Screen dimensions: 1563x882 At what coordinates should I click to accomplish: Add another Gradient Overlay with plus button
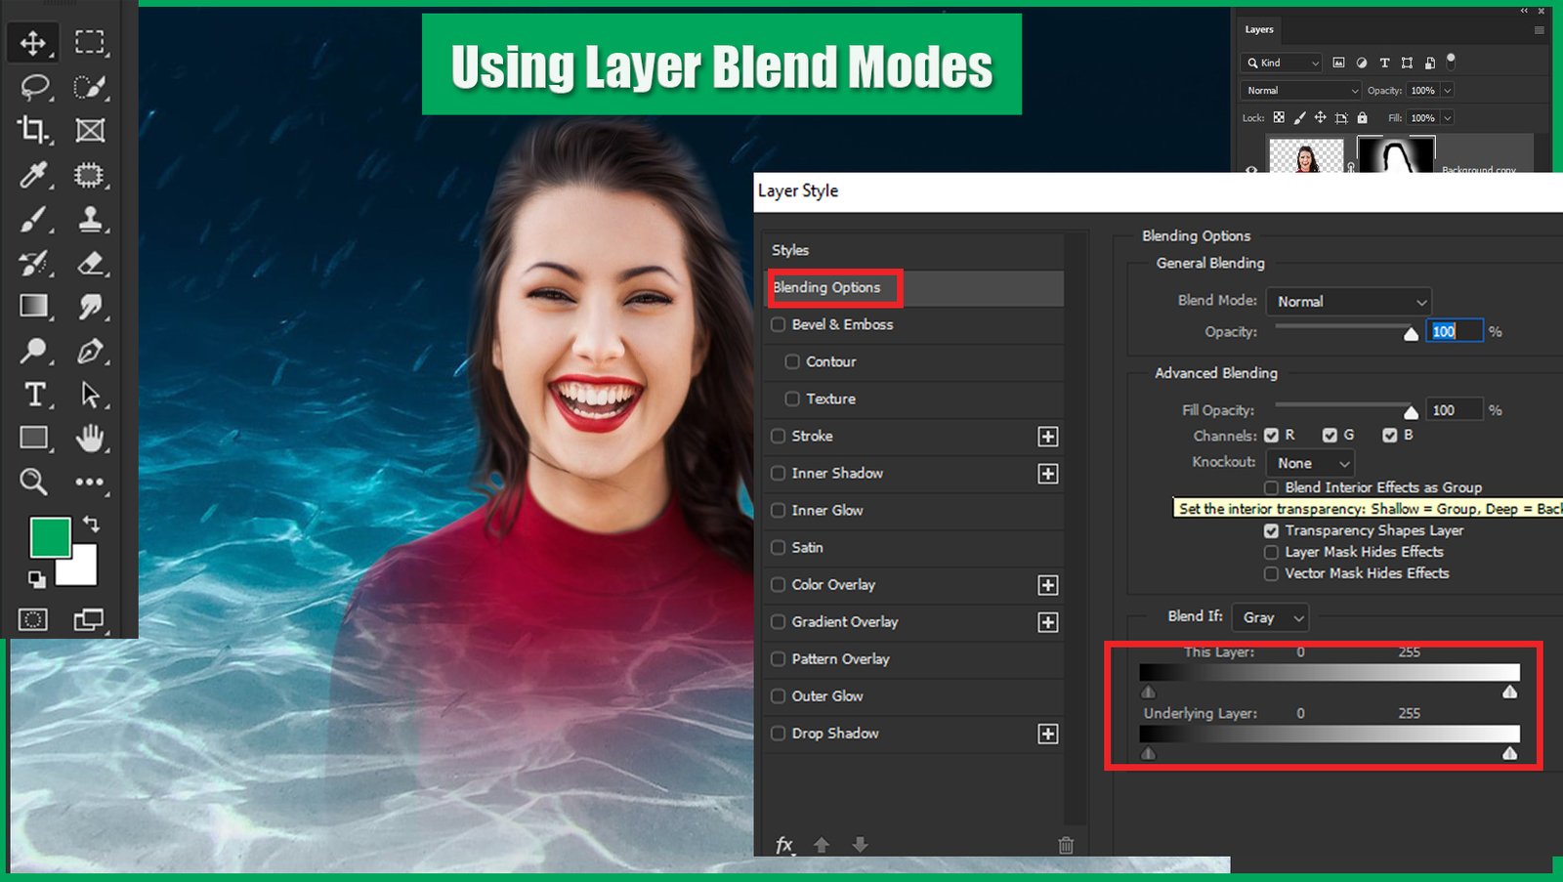click(x=1048, y=622)
